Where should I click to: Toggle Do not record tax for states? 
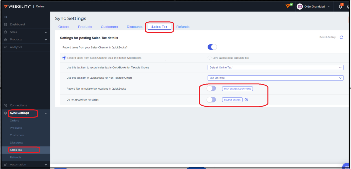[211, 100]
